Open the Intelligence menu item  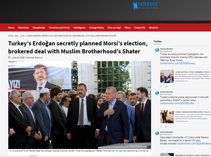pos(79,28)
